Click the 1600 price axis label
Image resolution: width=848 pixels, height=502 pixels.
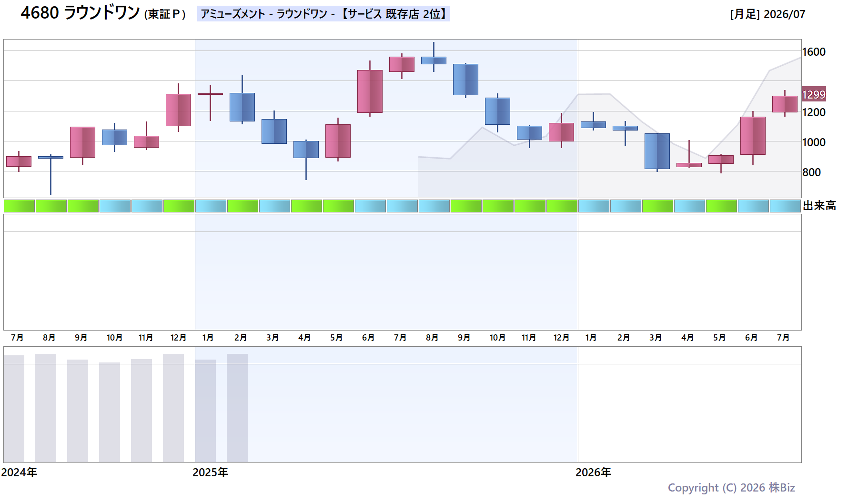pyautogui.click(x=814, y=52)
